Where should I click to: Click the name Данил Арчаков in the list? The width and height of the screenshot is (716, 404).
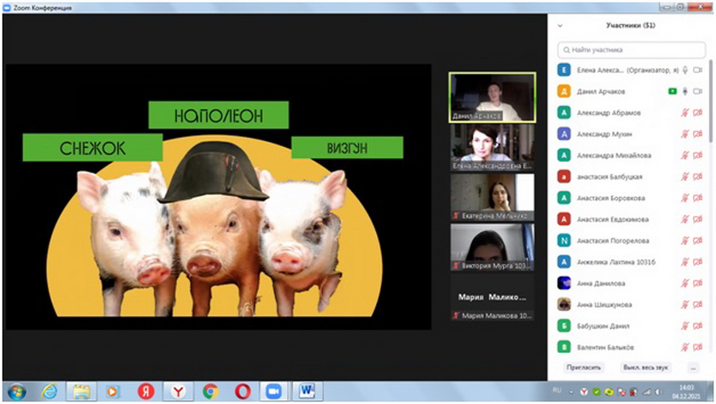point(601,92)
